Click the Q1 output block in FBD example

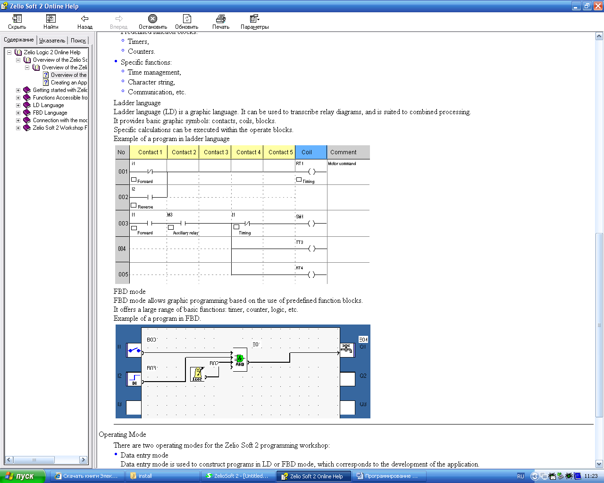point(347,350)
